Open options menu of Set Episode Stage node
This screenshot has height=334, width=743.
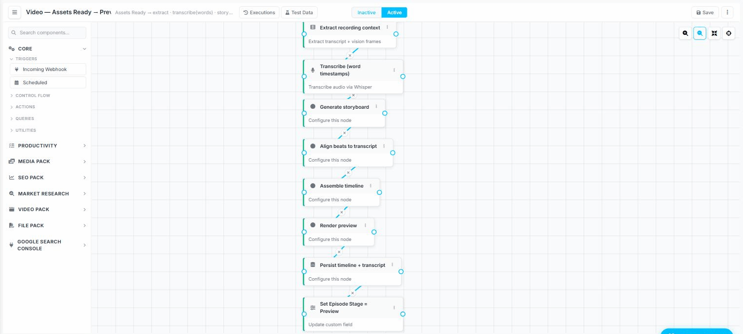pyautogui.click(x=394, y=308)
